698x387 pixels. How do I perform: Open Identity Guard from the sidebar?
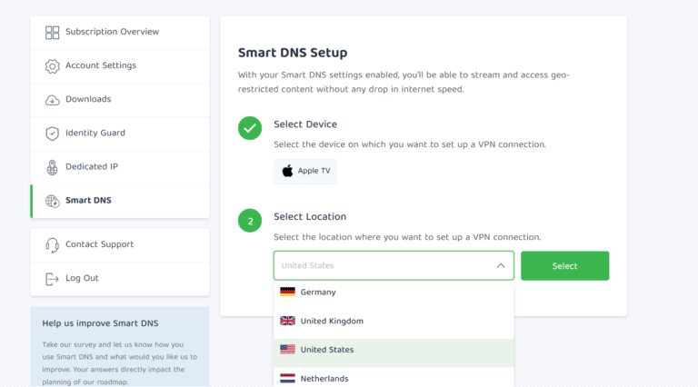pyautogui.click(x=95, y=133)
